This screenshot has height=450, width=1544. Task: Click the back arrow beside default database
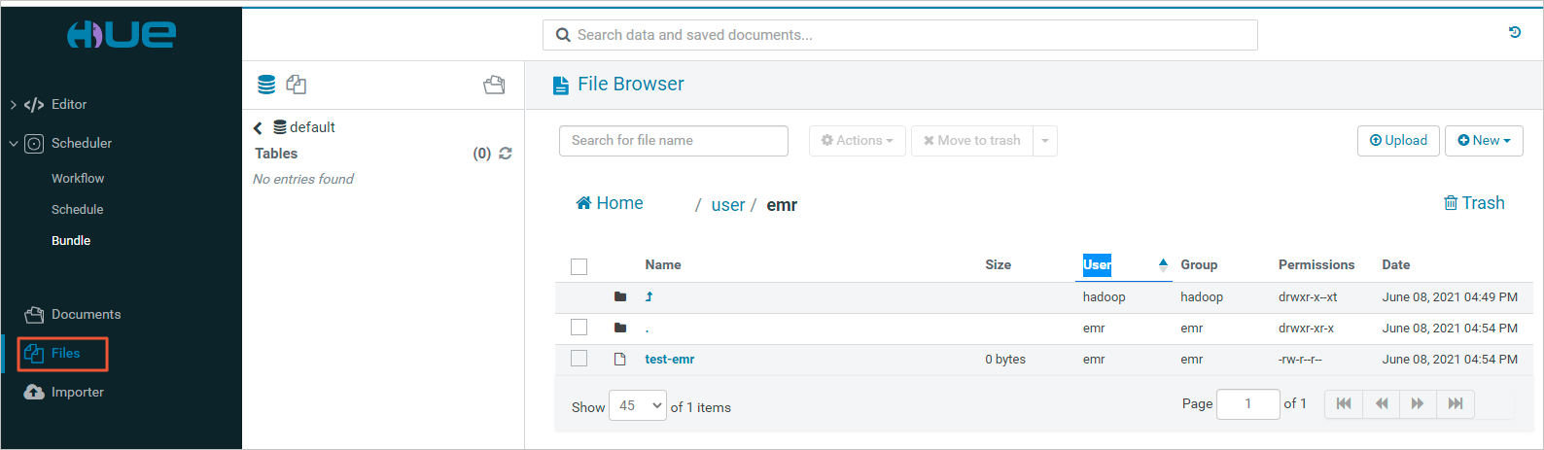(x=258, y=127)
